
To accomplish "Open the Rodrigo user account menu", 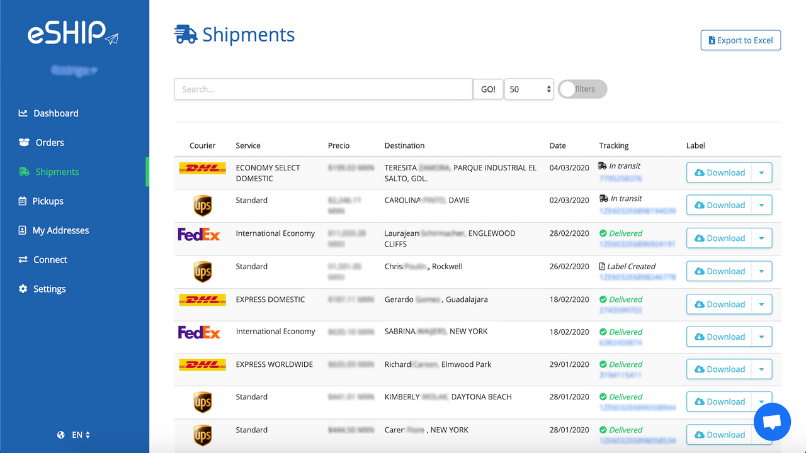I will click(74, 70).
